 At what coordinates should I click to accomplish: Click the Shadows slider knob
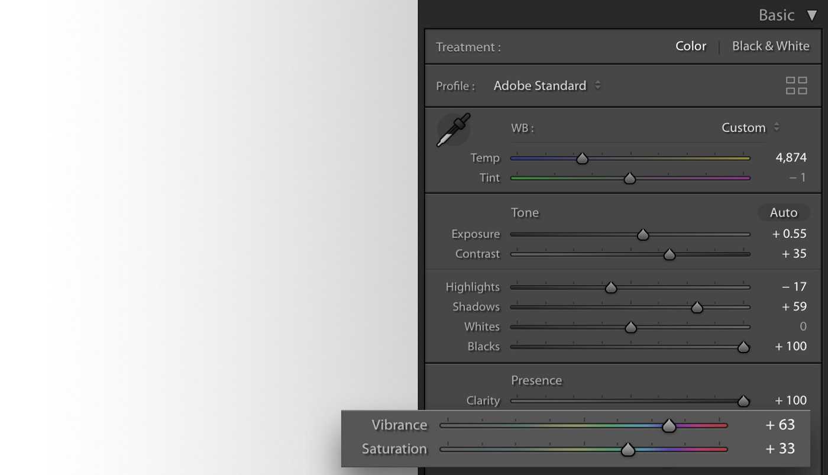point(697,307)
